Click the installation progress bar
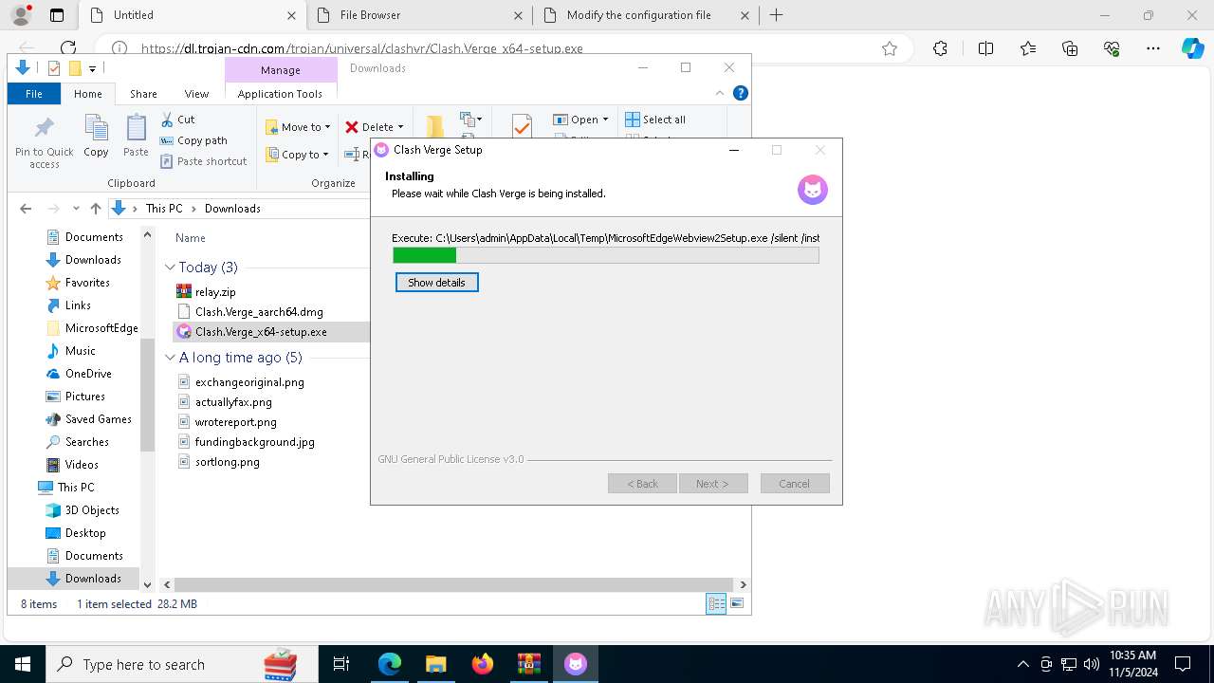The image size is (1214, 683). pyautogui.click(x=606, y=255)
